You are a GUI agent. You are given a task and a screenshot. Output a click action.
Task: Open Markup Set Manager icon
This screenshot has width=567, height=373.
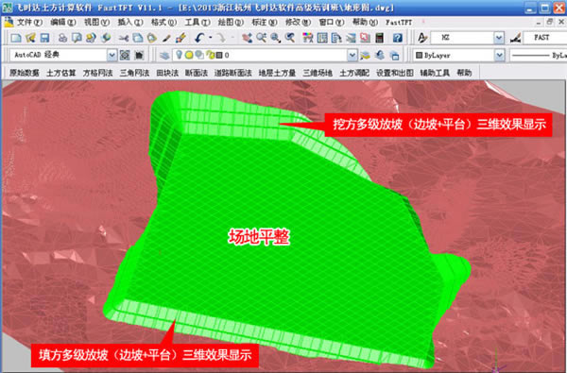pyautogui.click(x=365, y=38)
